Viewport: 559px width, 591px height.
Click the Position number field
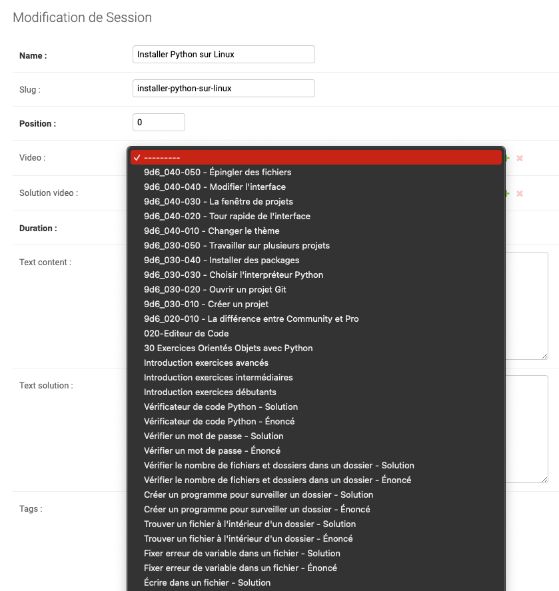click(x=159, y=123)
